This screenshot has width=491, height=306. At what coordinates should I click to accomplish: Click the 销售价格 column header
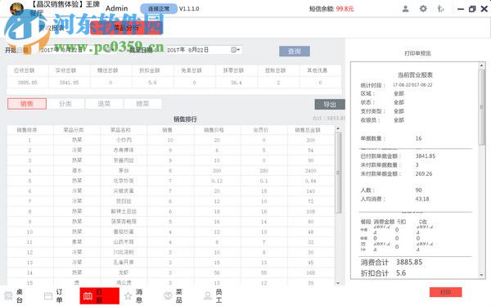tap(214, 130)
